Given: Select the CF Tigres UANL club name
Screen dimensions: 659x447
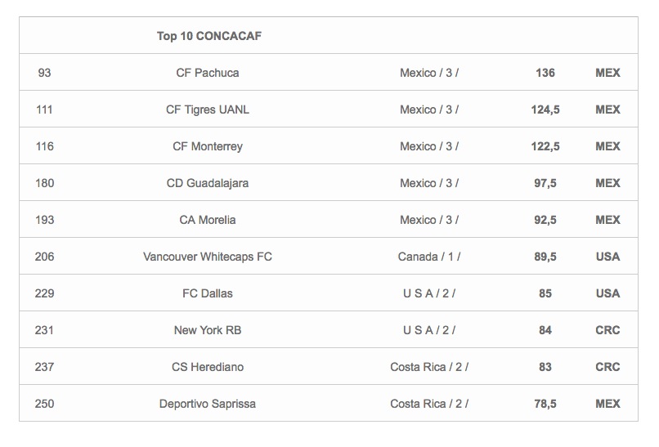Looking at the screenshot, I should tap(208, 110).
